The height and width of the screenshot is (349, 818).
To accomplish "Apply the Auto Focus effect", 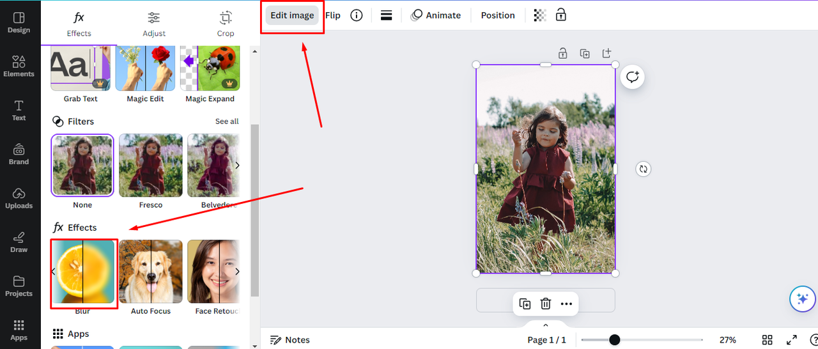I will (151, 272).
